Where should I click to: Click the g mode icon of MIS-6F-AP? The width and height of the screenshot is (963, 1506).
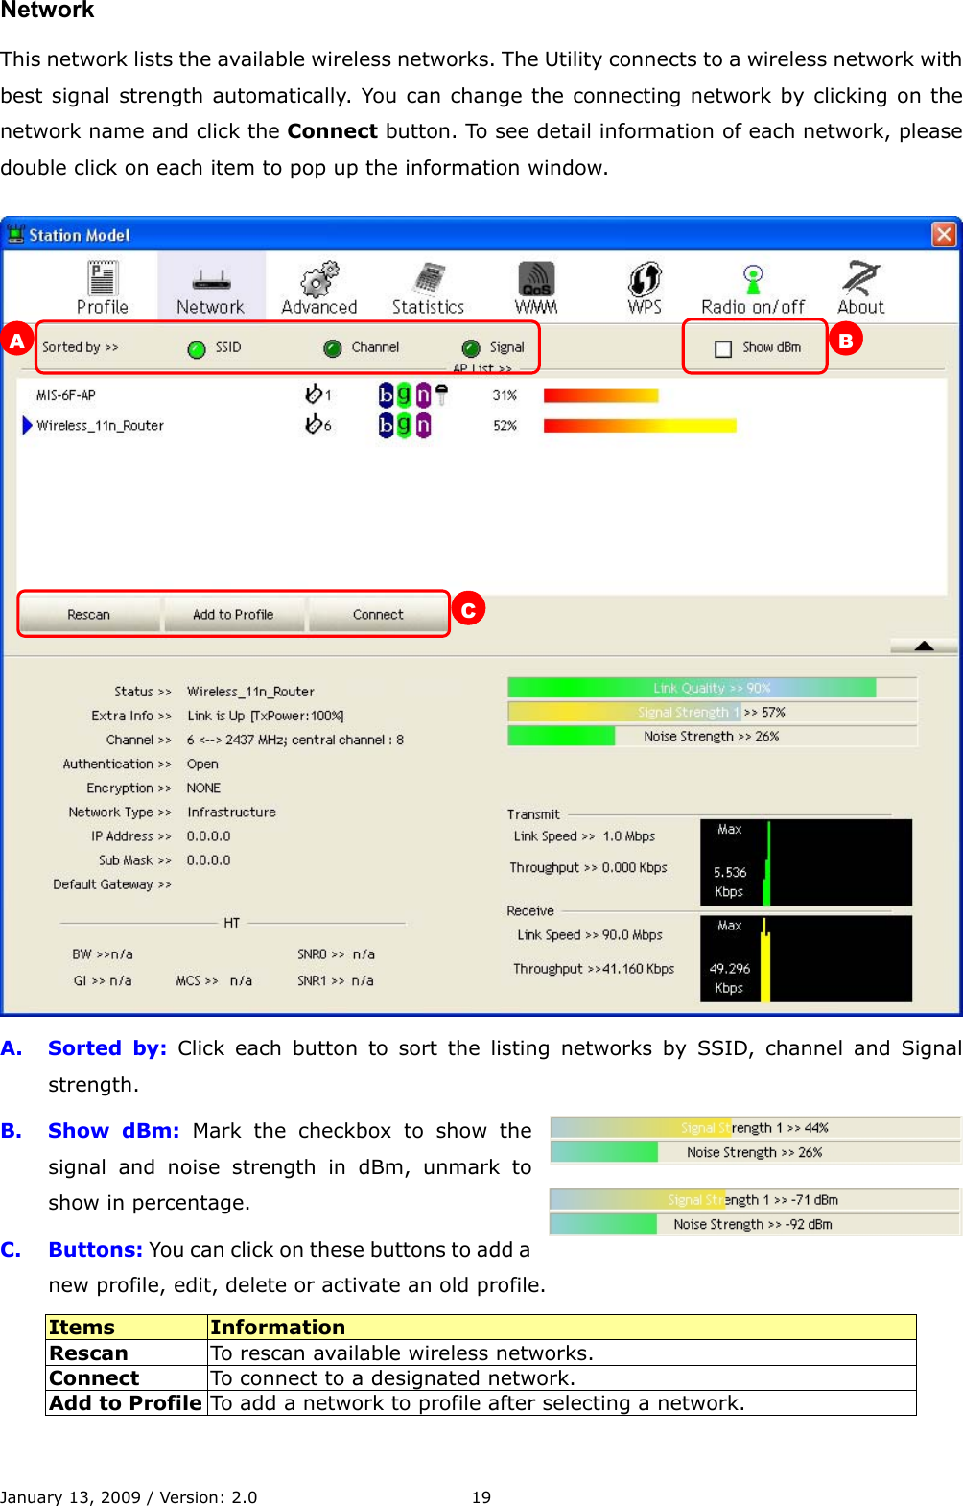pos(404,394)
